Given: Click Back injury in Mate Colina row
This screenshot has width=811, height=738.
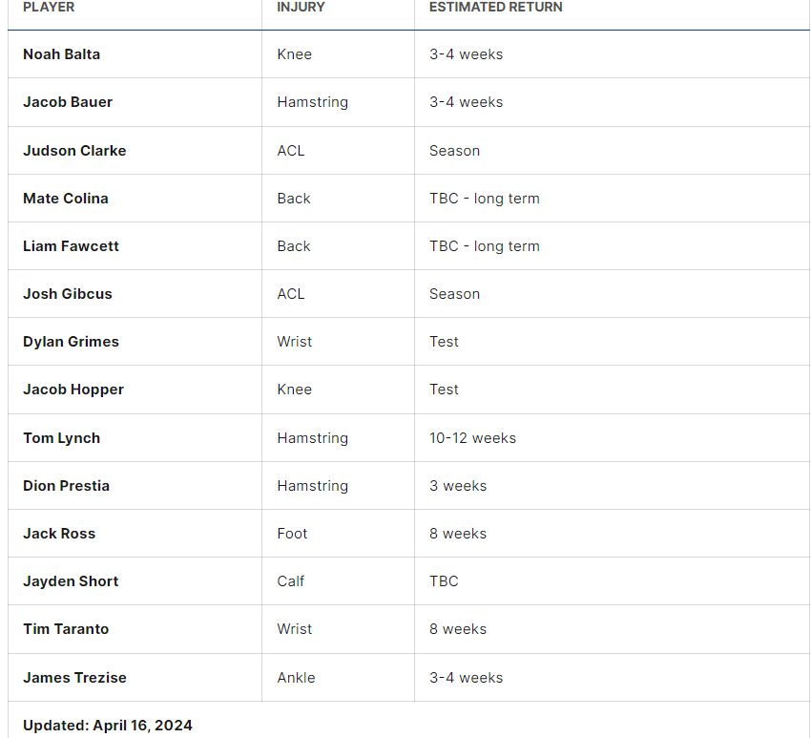Looking at the screenshot, I should click(294, 199).
